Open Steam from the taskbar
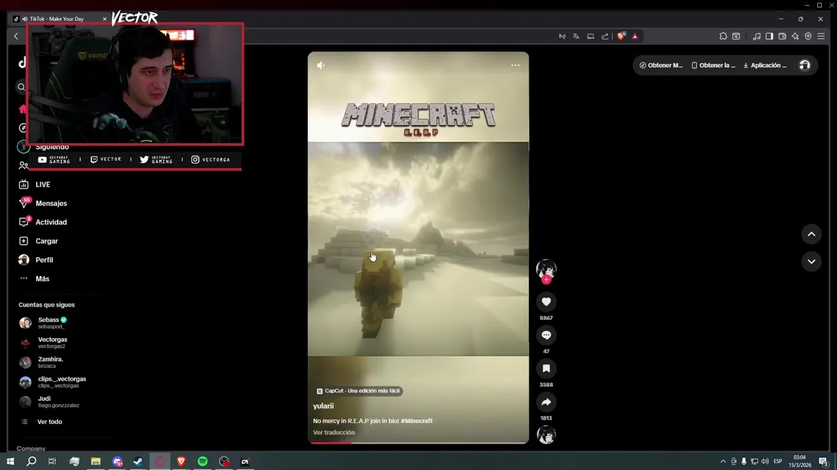 pyautogui.click(x=138, y=462)
